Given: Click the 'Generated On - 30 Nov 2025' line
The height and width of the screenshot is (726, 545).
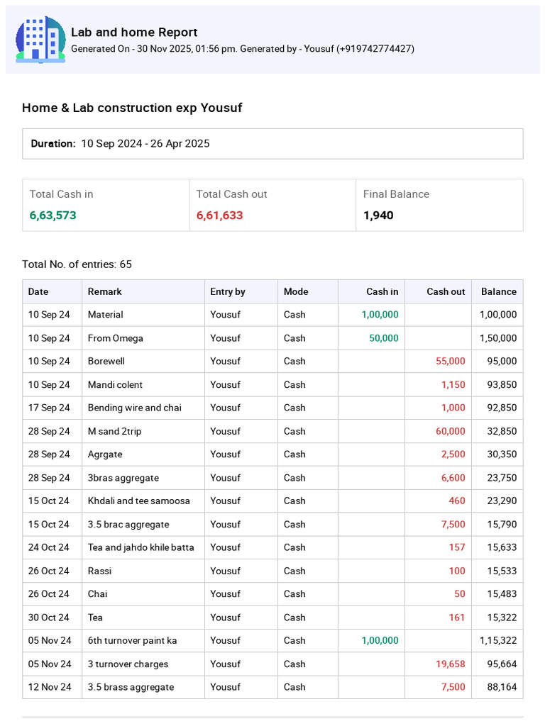Looking at the screenshot, I should pyautogui.click(x=243, y=49).
